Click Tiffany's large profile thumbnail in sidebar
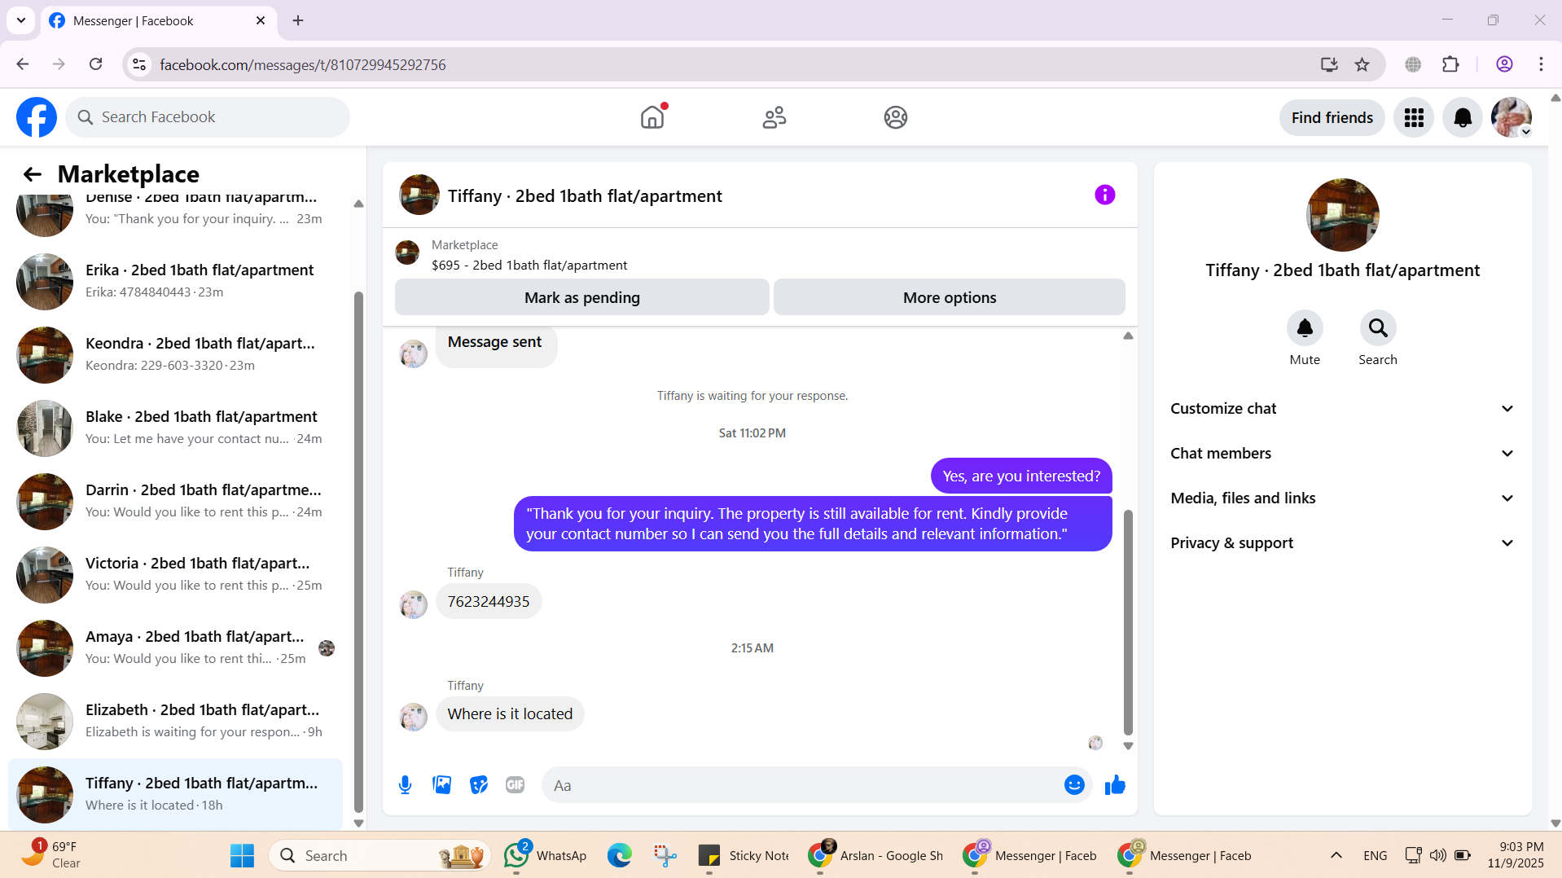1562x878 pixels. [1342, 215]
